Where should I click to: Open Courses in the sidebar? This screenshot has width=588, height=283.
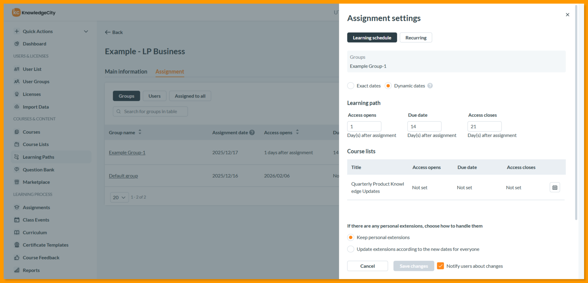coord(31,132)
